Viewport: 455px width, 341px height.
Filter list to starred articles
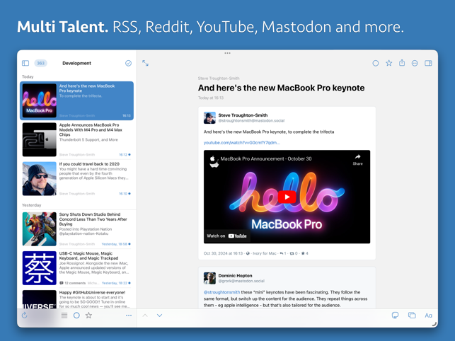pyautogui.click(x=88, y=315)
